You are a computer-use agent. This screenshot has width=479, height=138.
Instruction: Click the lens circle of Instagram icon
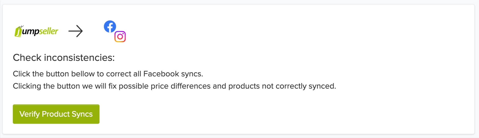coord(120,37)
